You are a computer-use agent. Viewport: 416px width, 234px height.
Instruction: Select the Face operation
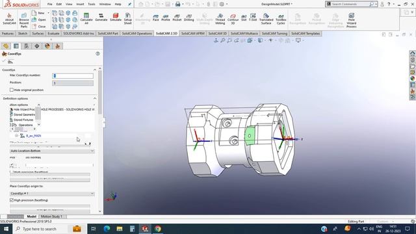click(x=156, y=18)
